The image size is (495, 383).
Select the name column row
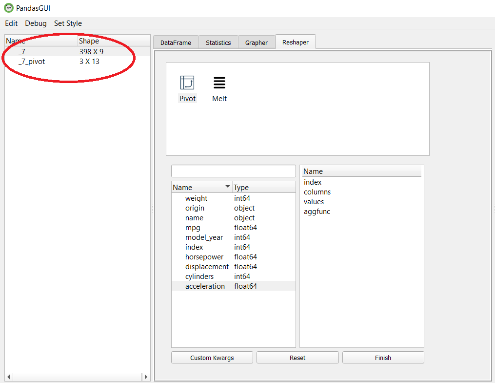tap(233, 218)
